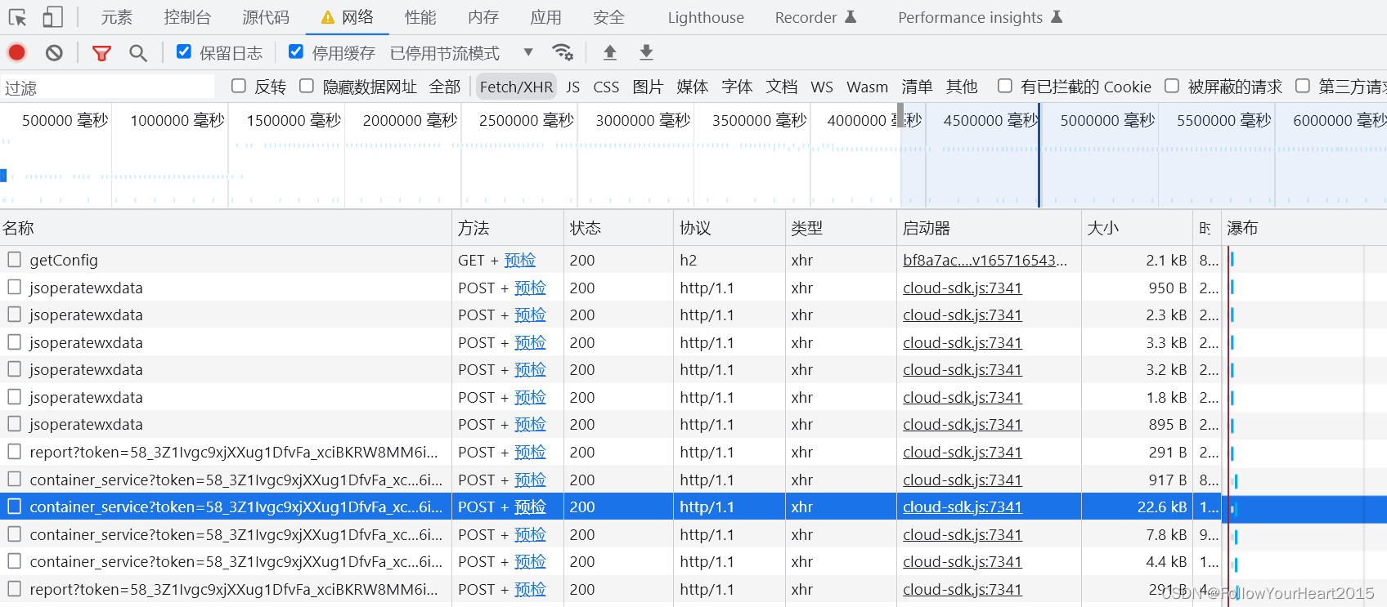The image size is (1387, 607).
Task: Open cloud-sdk.js:7341 link in the 950 B row
Action: [963, 288]
